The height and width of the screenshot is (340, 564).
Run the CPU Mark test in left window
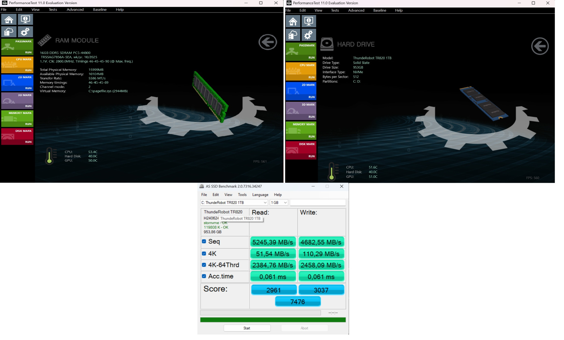pyautogui.click(x=28, y=70)
